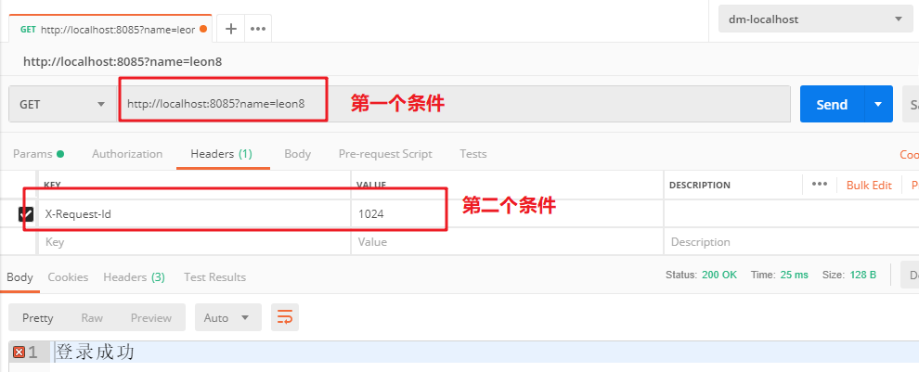919x372 pixels.
Task: Send the request
Action: [x=833, y=104]
